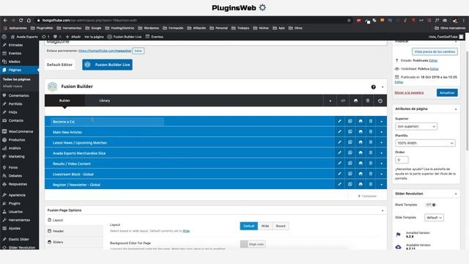Open the Header options tab

click(73, 231)
